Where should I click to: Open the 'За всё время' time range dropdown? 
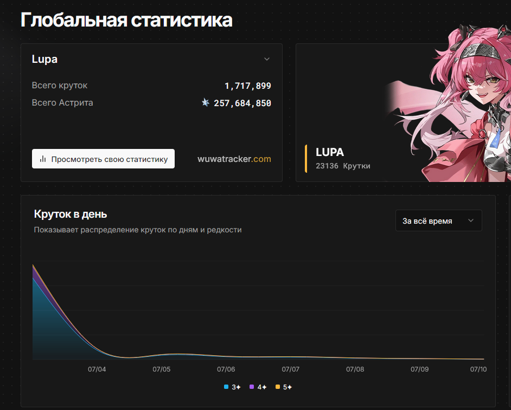[438, 220]
